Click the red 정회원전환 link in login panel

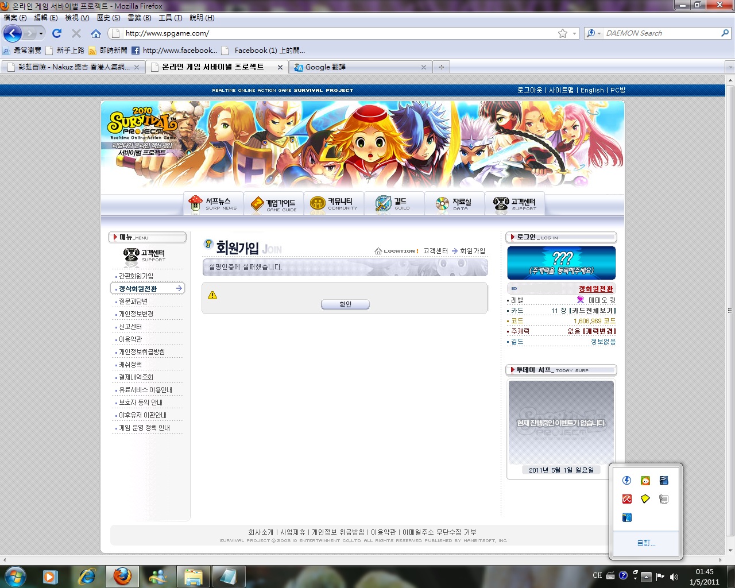coord(596,289)
